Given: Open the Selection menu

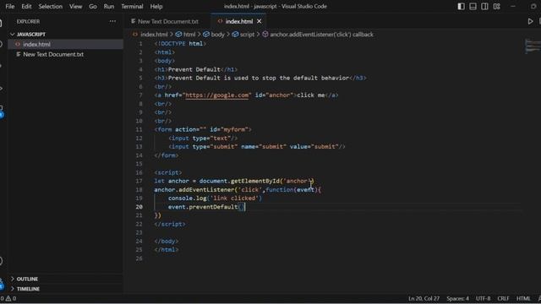Looking at the screenshot, I should [51, 6].
